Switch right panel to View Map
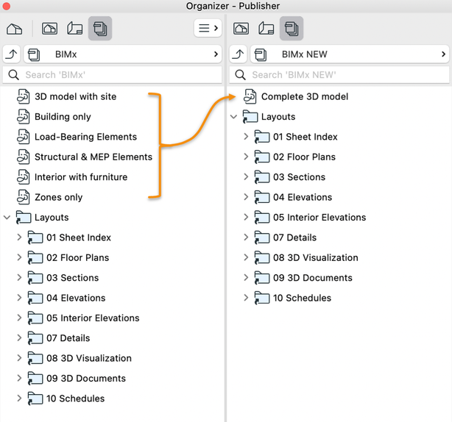452x422 pixels. [x=241, y=29]
